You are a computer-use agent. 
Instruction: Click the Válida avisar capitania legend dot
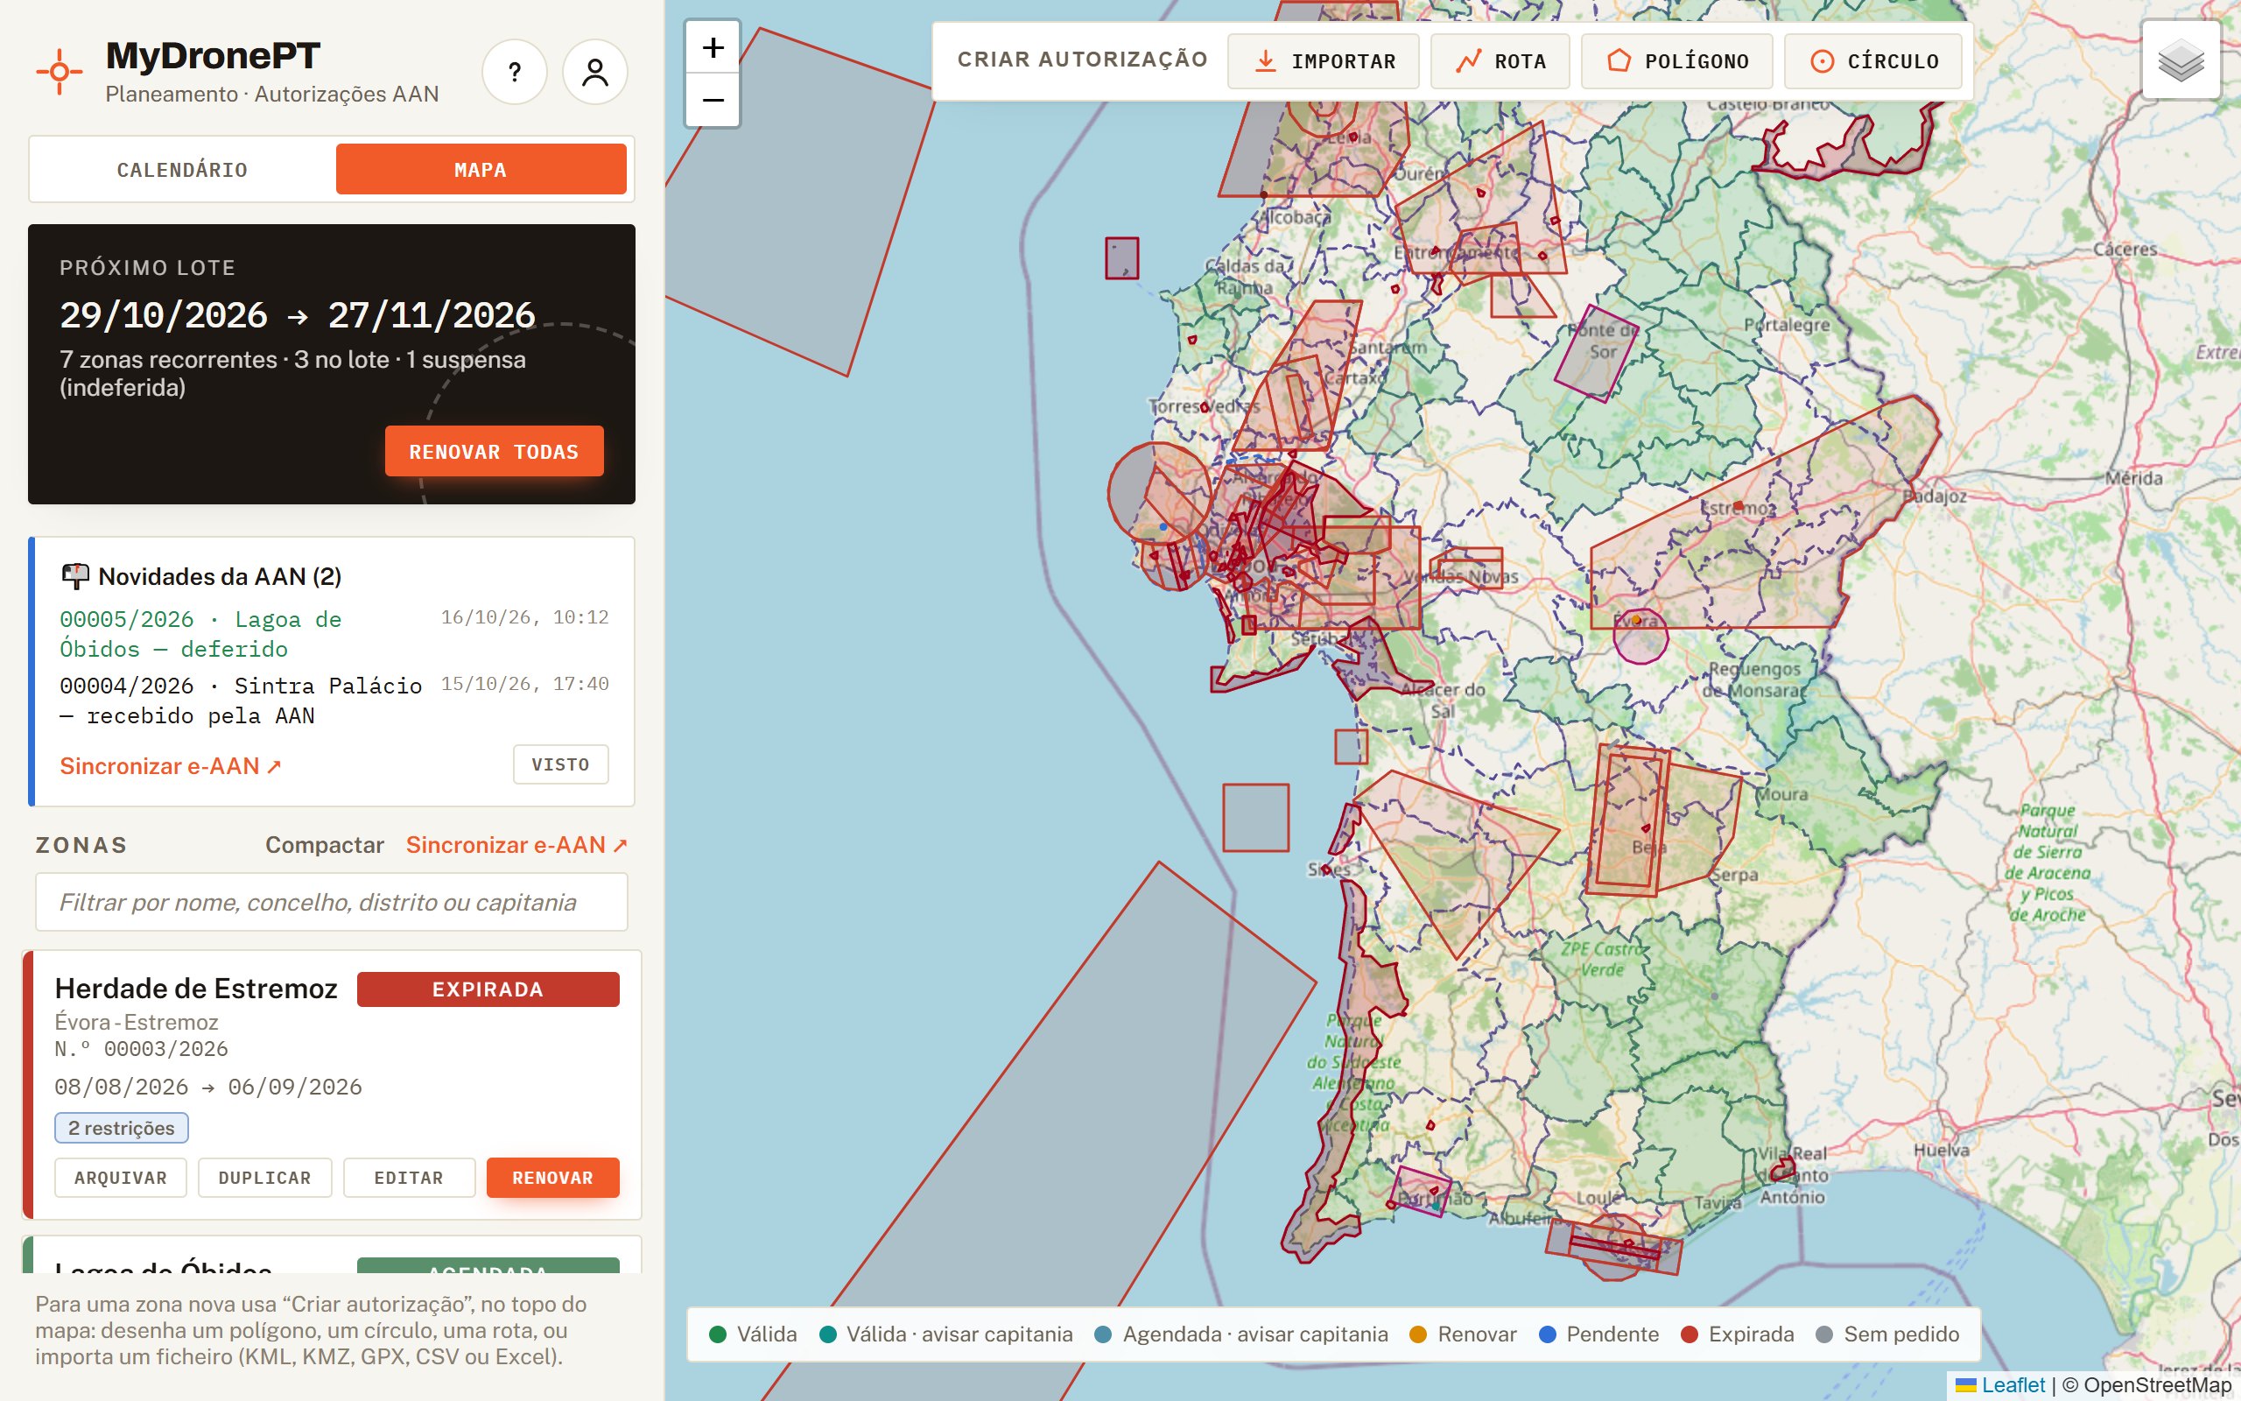click(828, 1334)
